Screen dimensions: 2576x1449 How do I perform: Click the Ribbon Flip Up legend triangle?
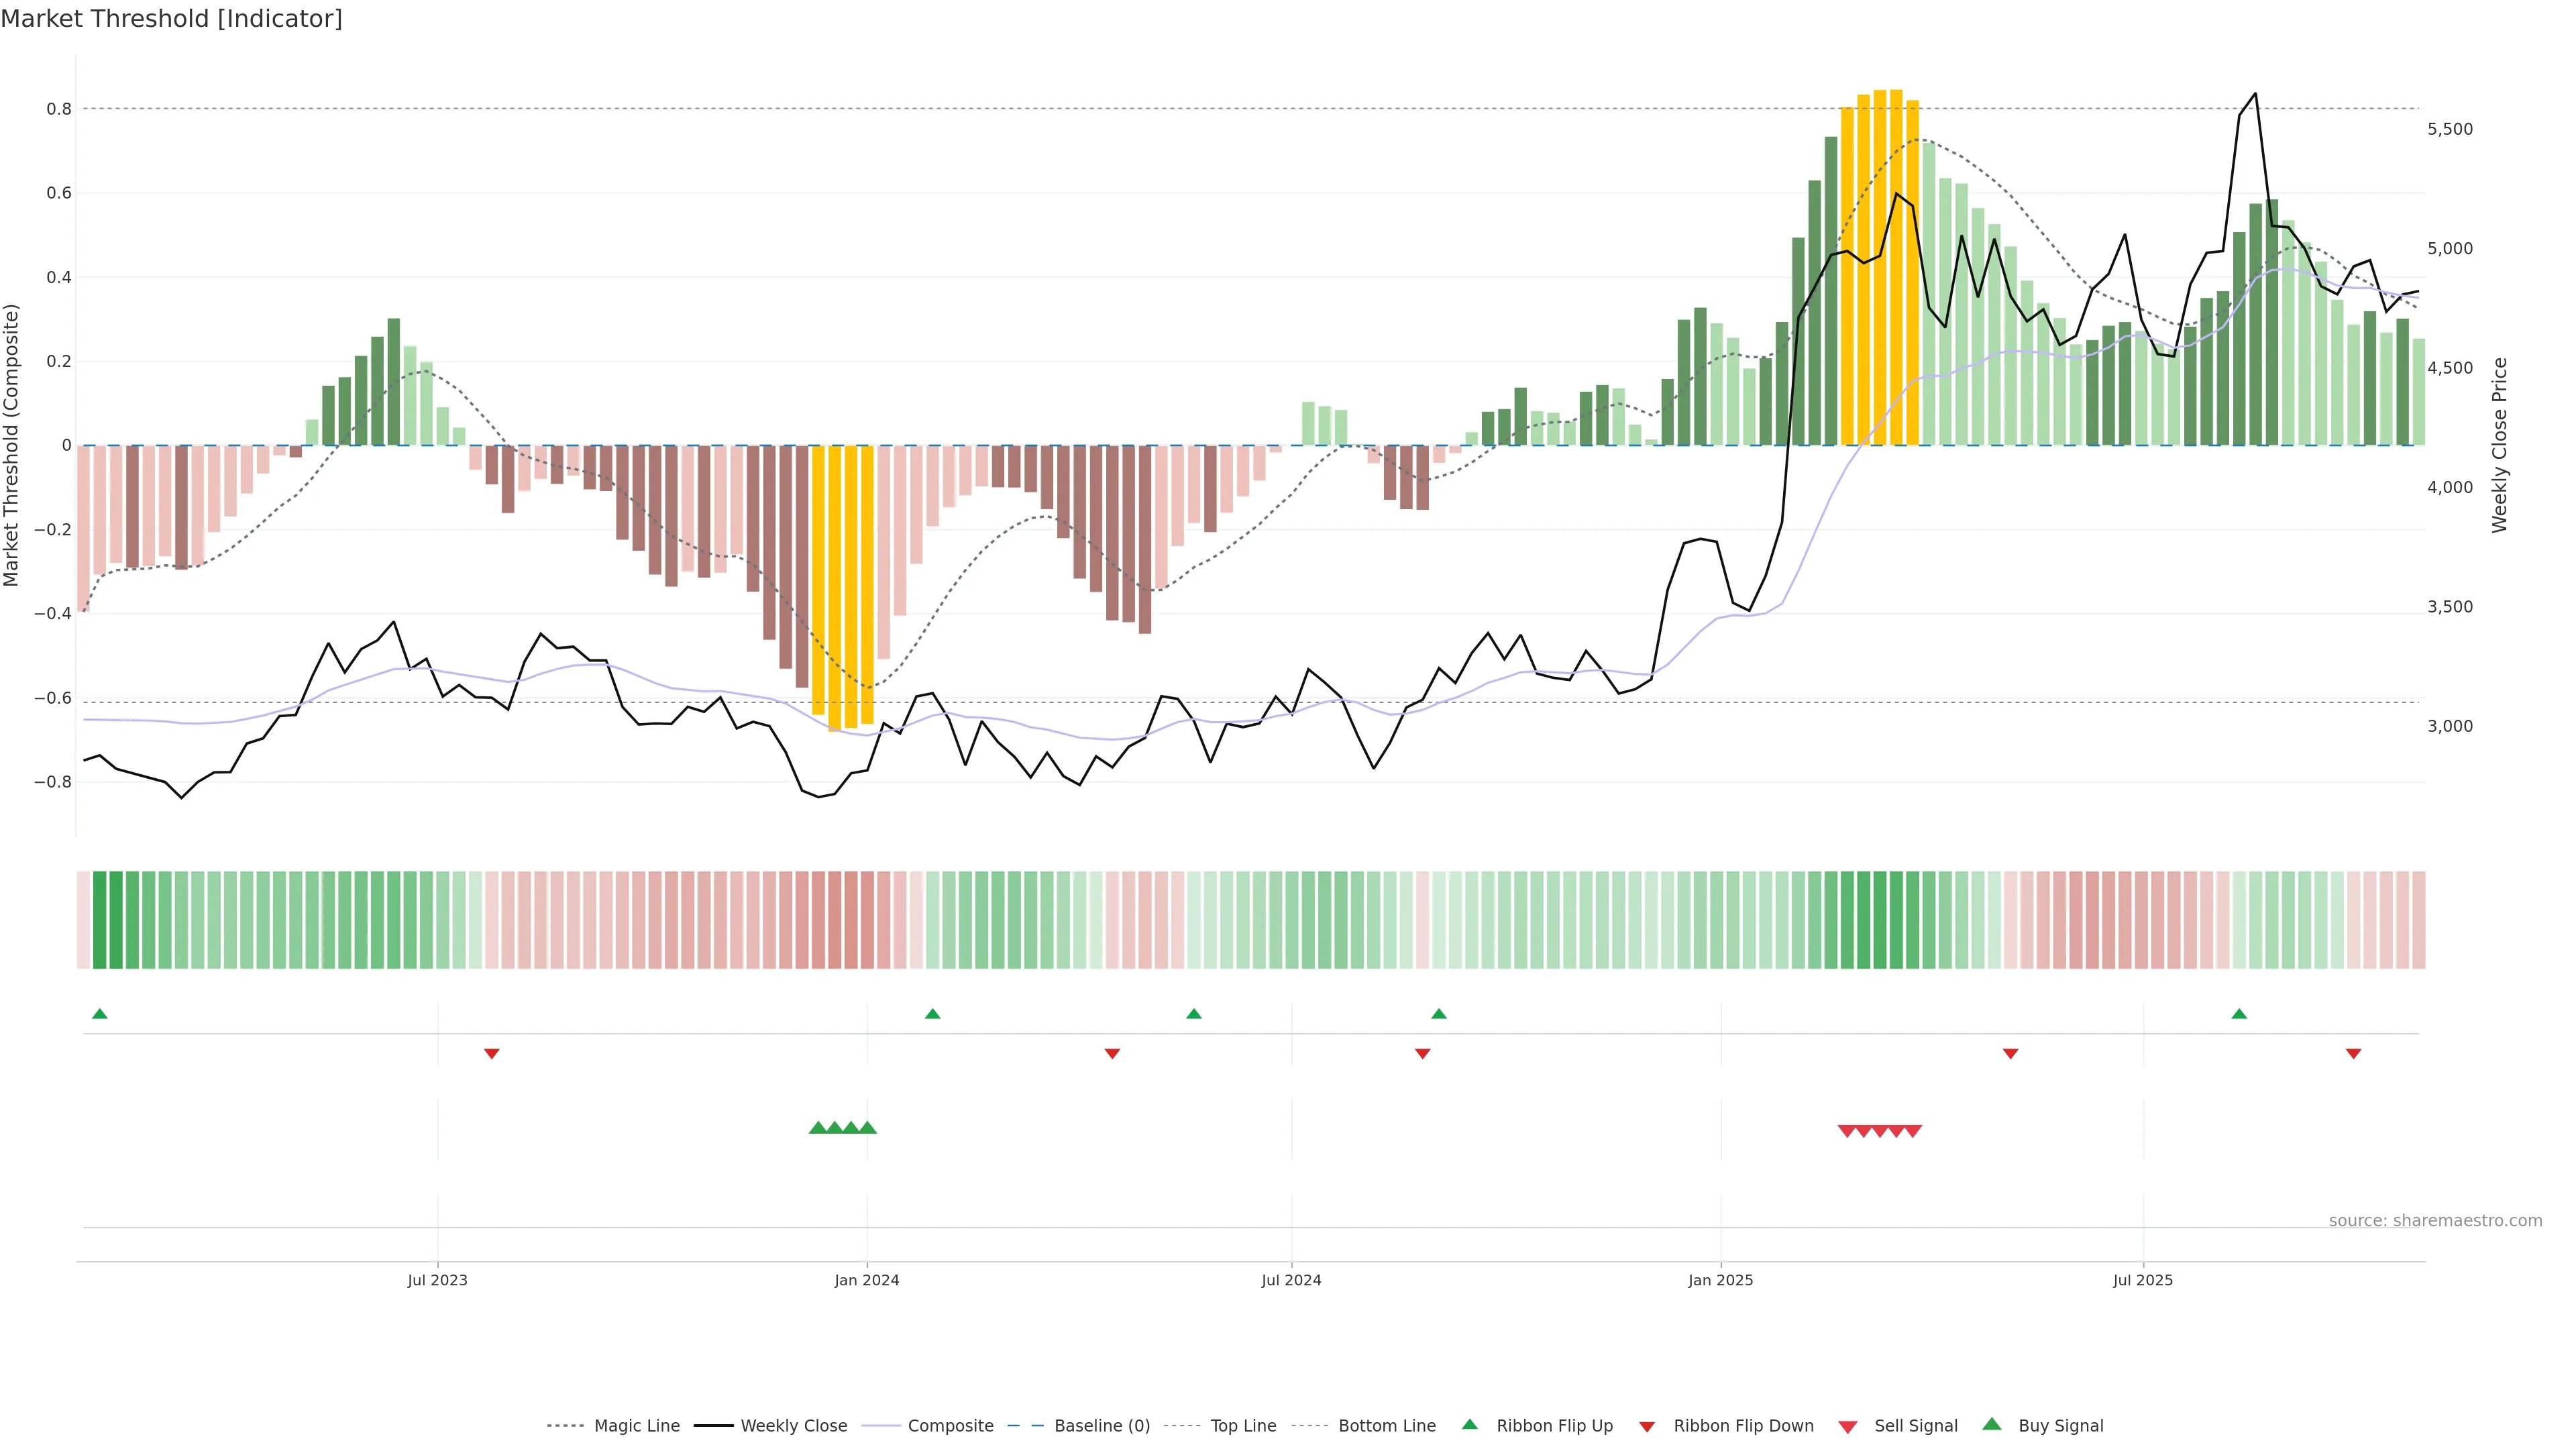1469,1424
